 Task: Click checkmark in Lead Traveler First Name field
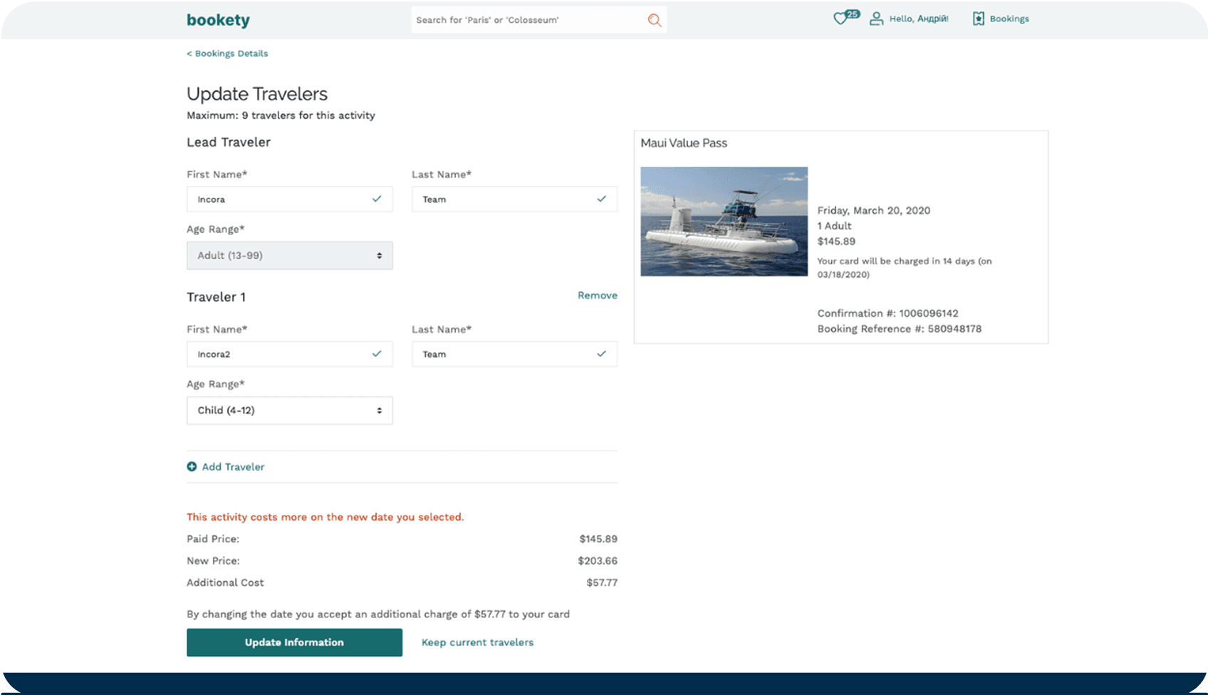coord(377,199)
